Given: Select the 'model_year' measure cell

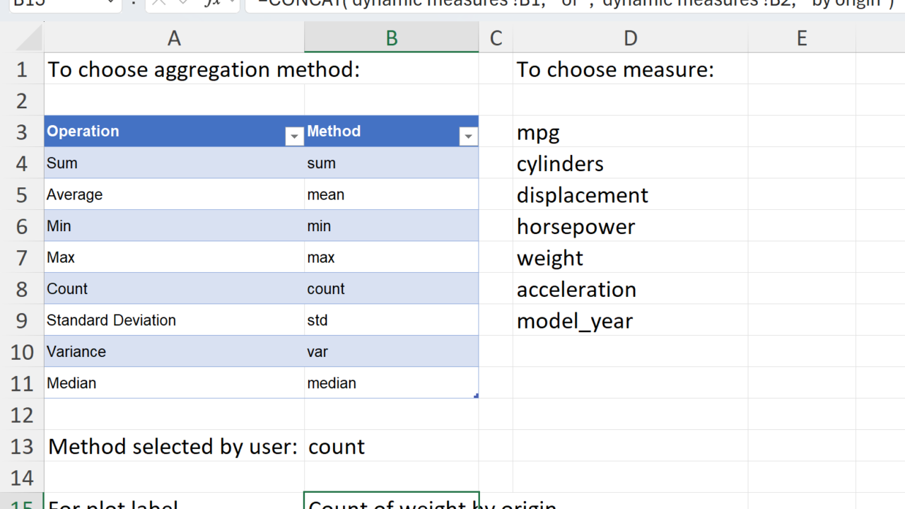Looking at the screenshot, I should click(575, 321).
